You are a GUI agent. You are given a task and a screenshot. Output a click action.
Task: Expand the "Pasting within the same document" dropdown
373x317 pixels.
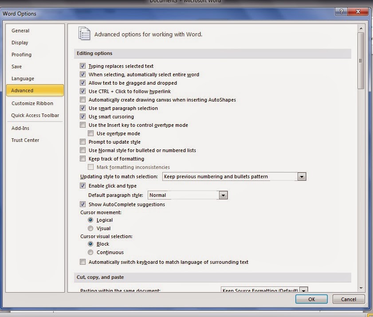point(304,290)
